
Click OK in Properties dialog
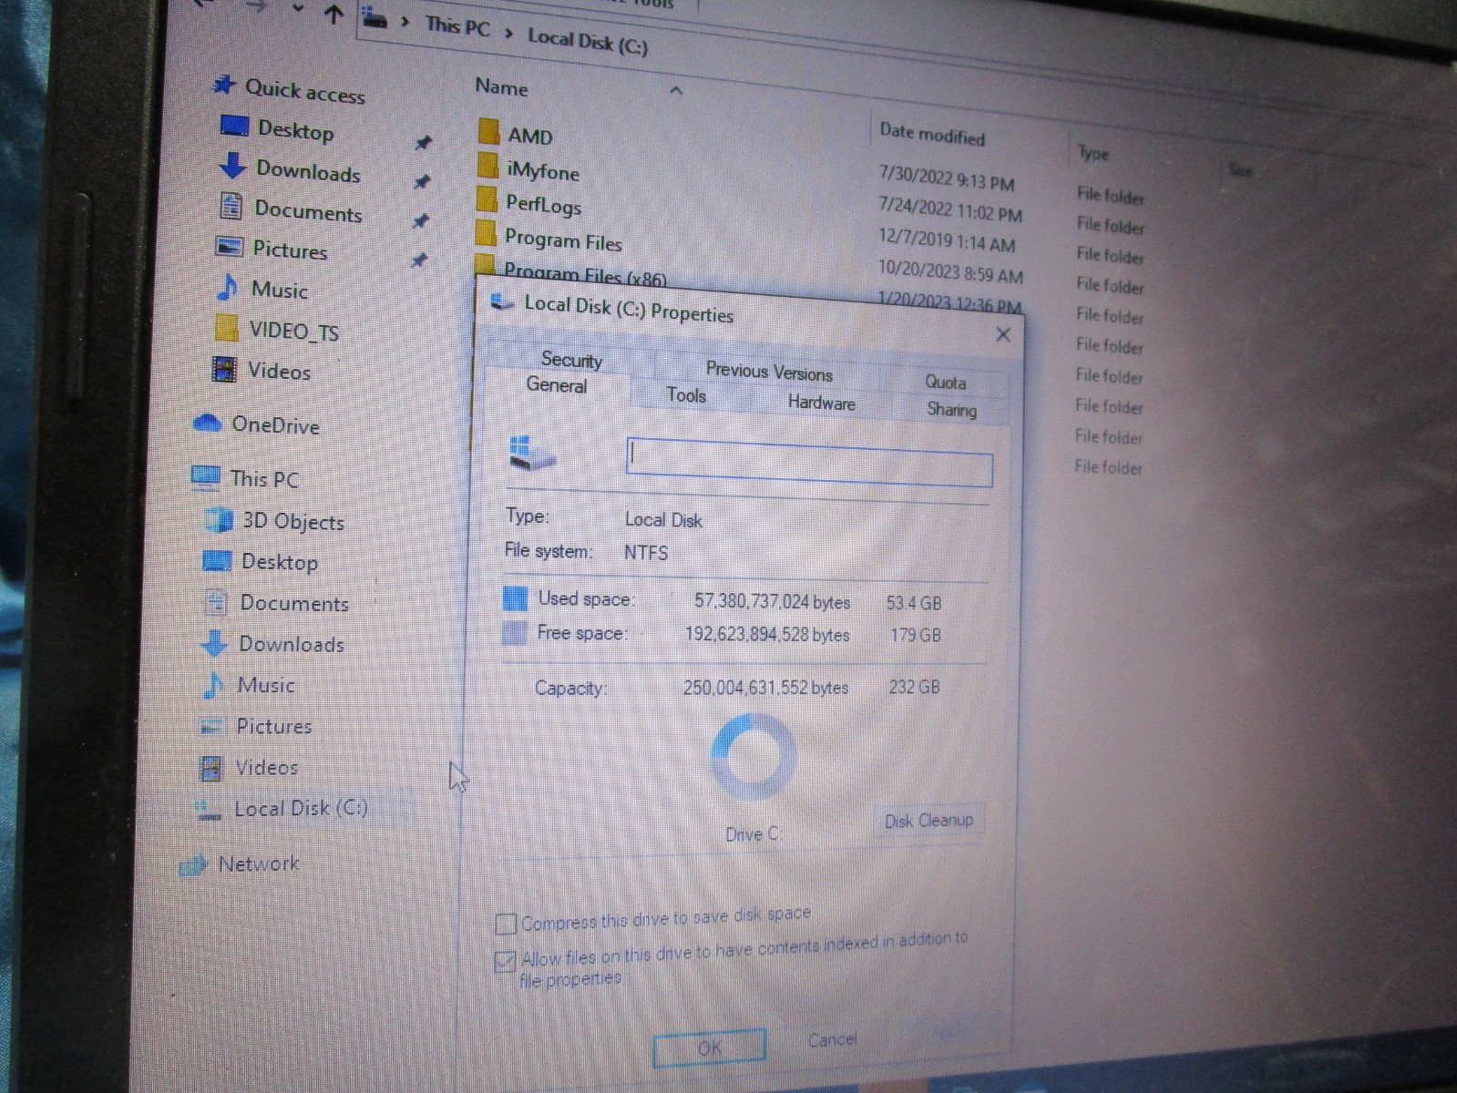[710, 1047]
